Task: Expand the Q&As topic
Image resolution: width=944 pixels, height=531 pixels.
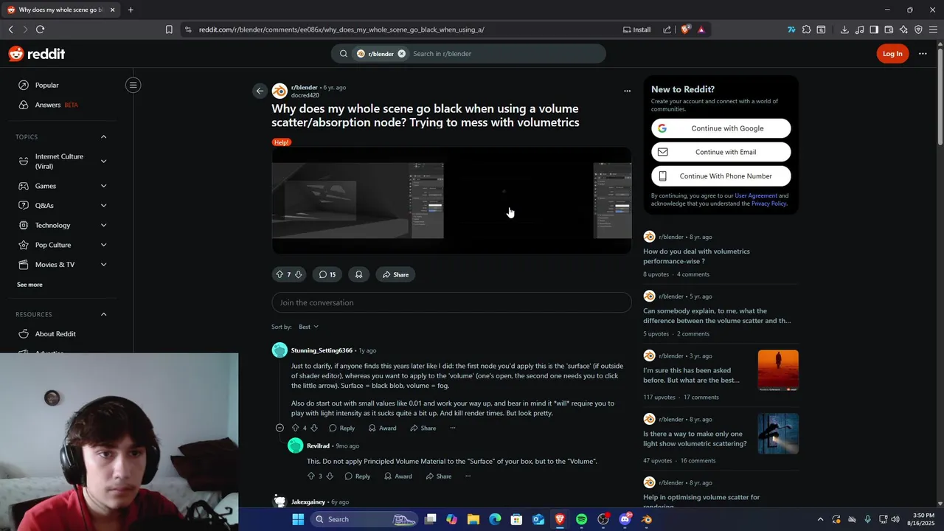Action: 103,205
